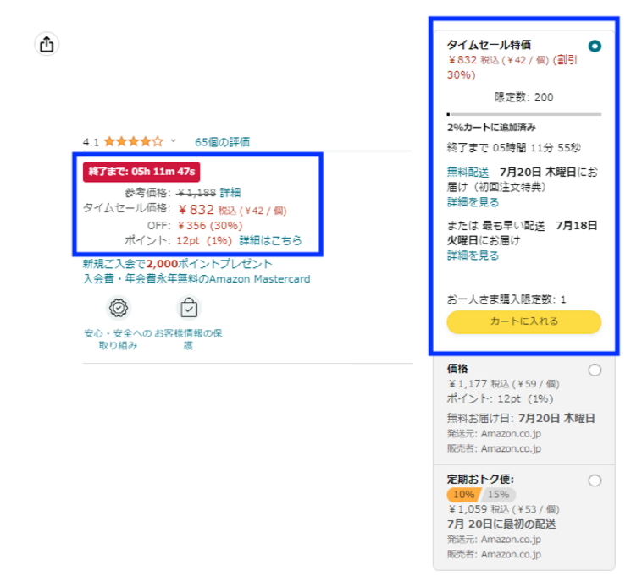Click the 15% subscription discount badge
This screenshot has width=642, height=587.
click(499, 495)
